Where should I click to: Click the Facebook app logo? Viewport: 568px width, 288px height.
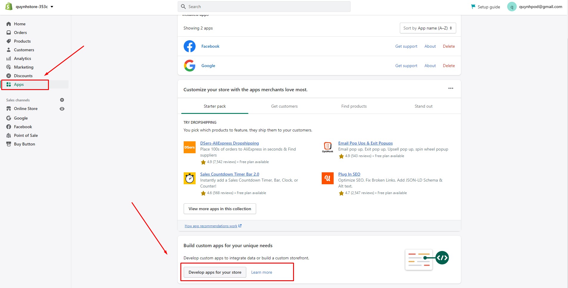coord(190,46)
